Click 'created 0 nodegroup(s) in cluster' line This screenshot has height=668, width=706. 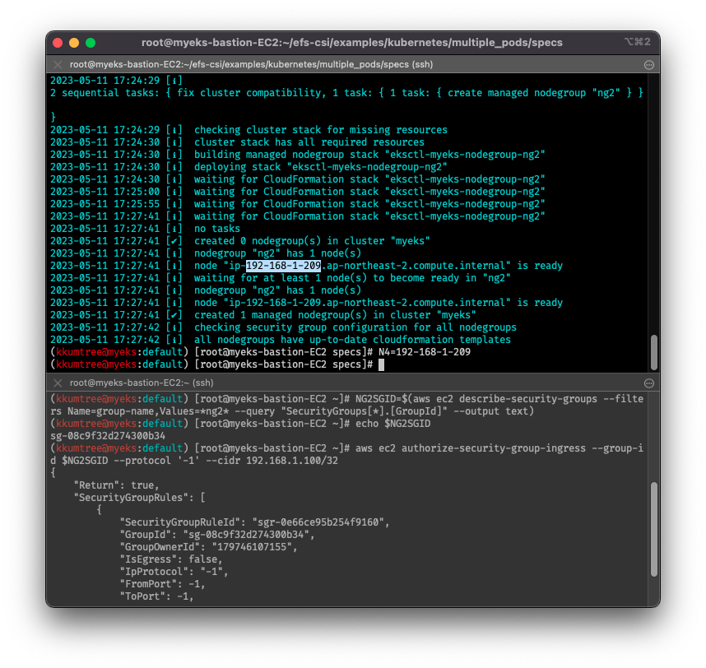click(x=240, y=241)
